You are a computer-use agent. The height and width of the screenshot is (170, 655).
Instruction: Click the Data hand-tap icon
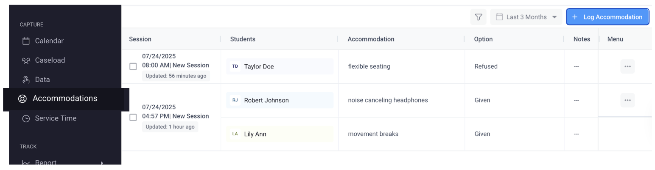[26, 80]
